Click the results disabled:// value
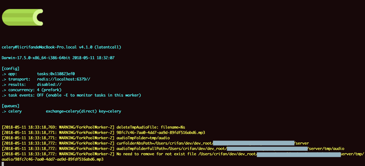This screenshot has height=166, width=365. 49,85
